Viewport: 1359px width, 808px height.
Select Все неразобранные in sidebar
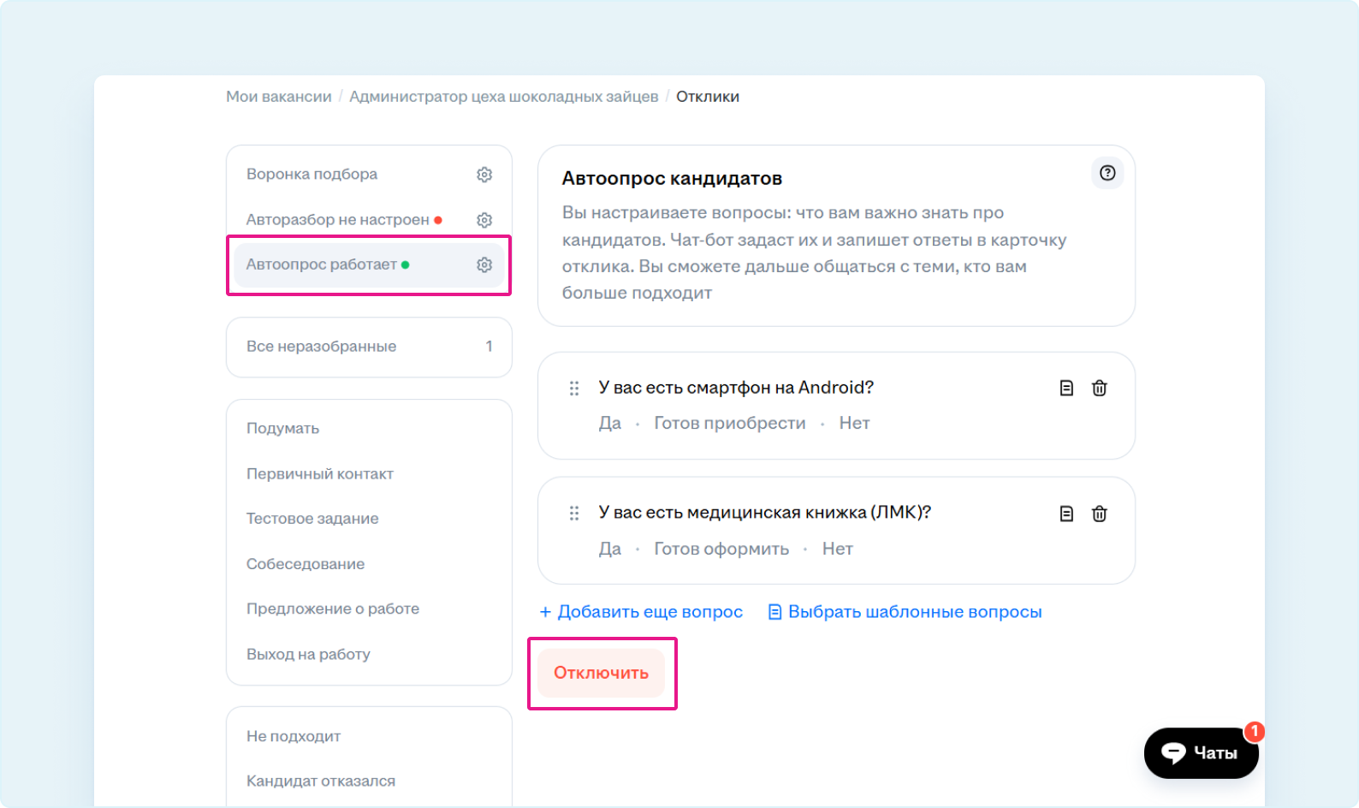(322, 347)
